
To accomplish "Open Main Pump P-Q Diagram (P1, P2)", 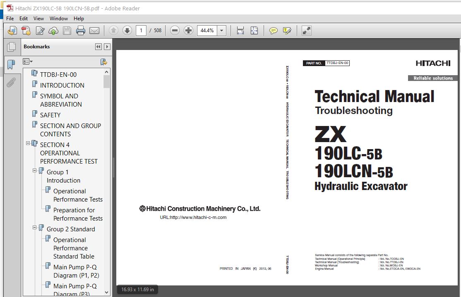I will tap(76, 271).
